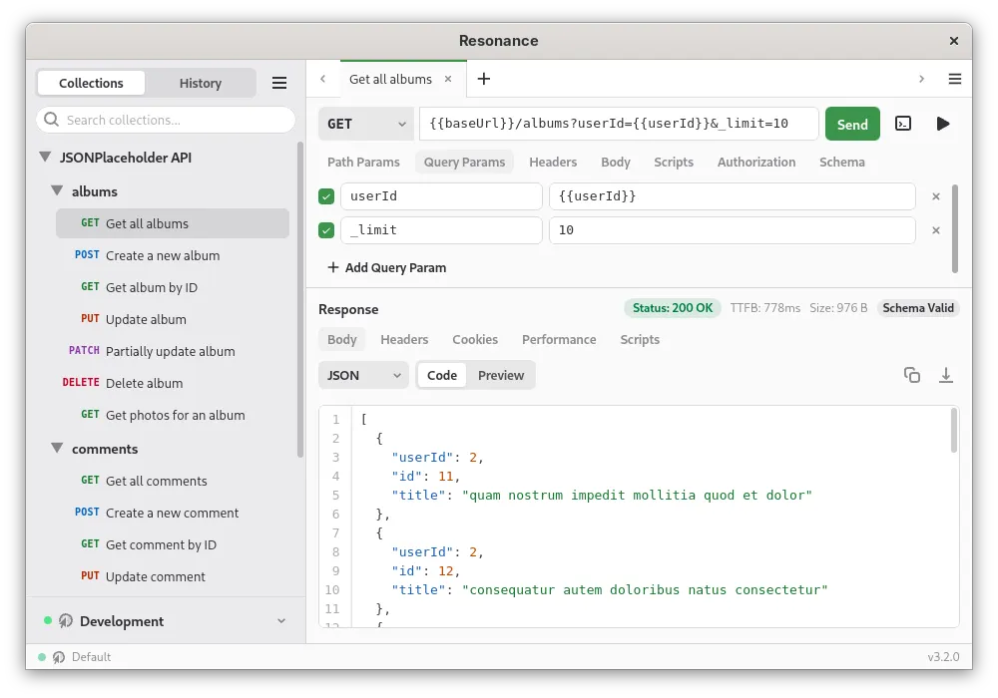Open the response Body tab
998x698 pixels.
(341, 339)
